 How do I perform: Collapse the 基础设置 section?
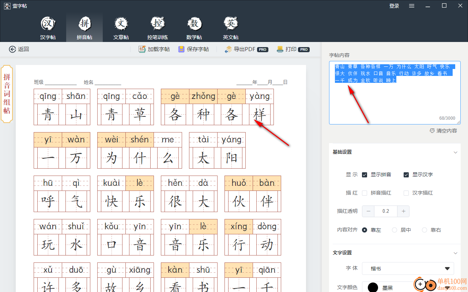[455, 152]
